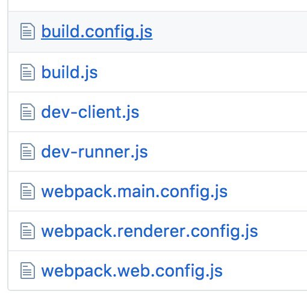Viewport: 307px width, 297px height.
Task: Click empty area of the build.js row
Action: [x=200, y=72]
